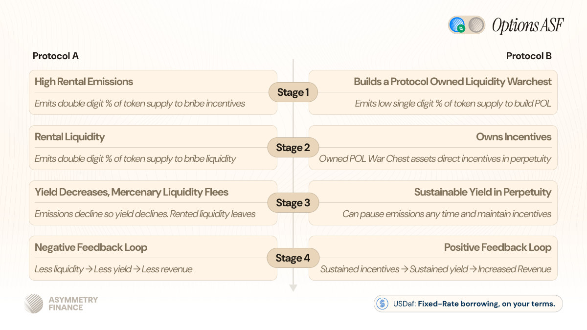Screen dimensions: 587x330
Task: Click the Protocol A column heading
Action: 56,56
